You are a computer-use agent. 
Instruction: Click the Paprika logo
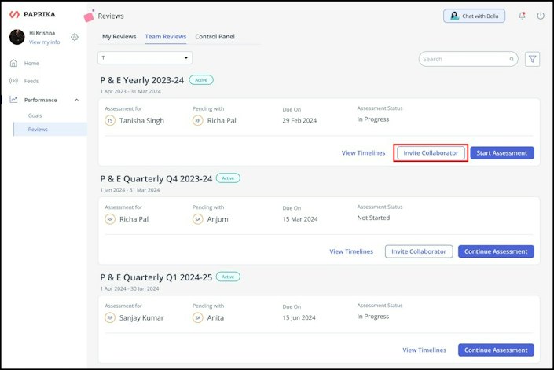coord(32,14)
